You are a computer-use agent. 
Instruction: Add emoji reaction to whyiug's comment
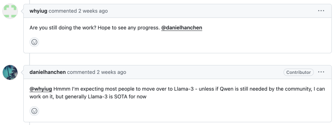point(34,42)
